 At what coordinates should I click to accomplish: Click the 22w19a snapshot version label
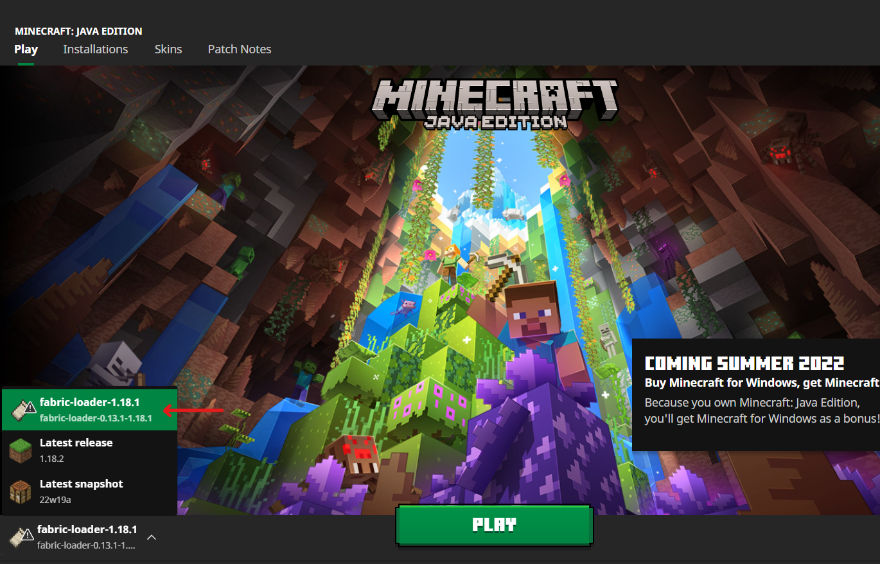coord(55,499)
